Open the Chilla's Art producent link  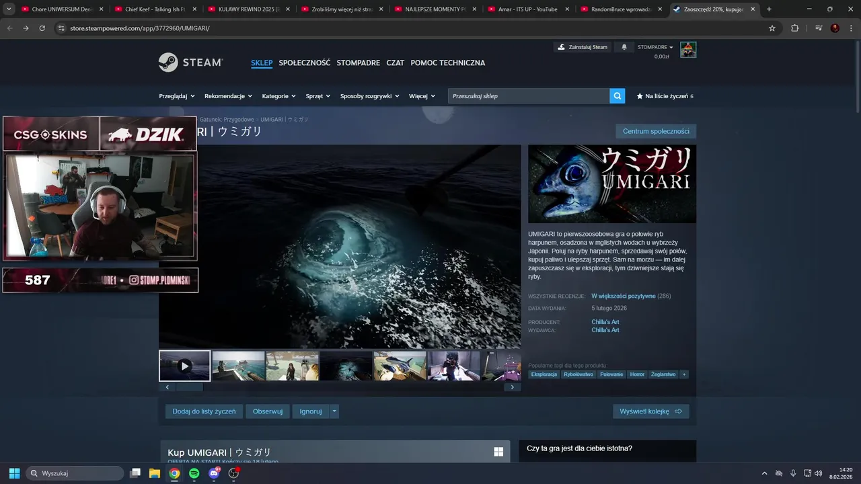(x=605, y=322)
